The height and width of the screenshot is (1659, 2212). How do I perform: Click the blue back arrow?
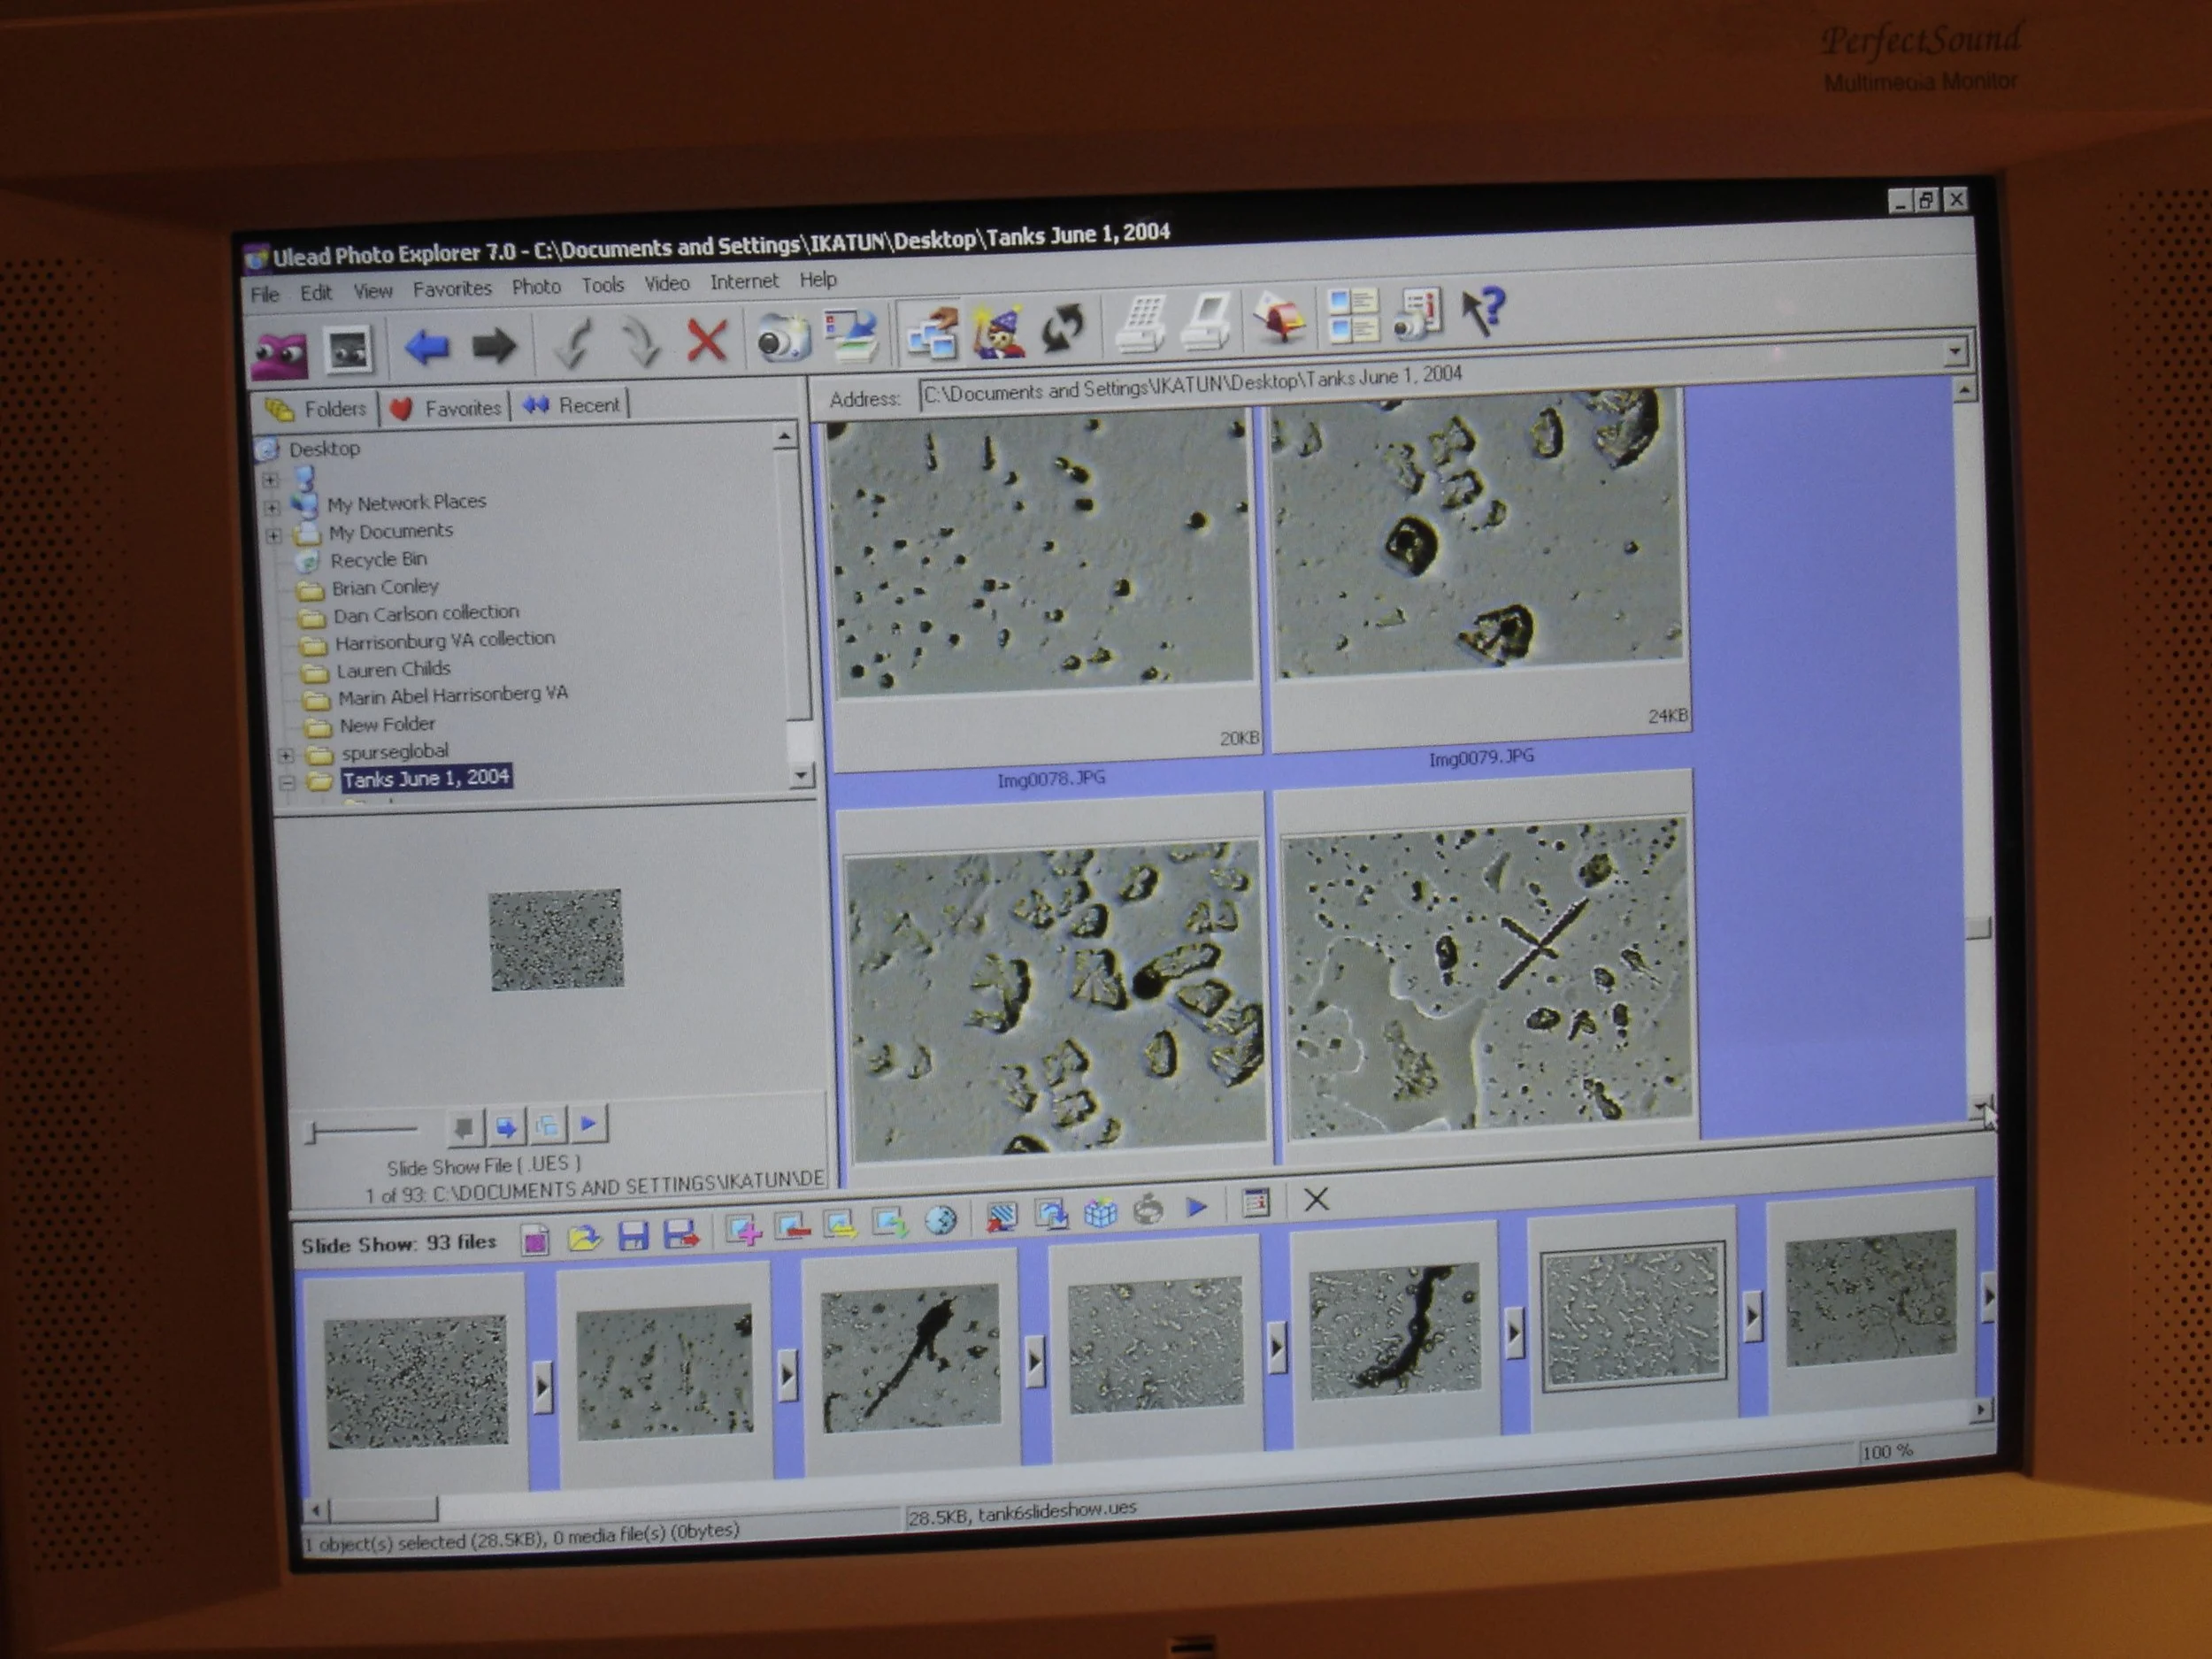pos(427,347)
